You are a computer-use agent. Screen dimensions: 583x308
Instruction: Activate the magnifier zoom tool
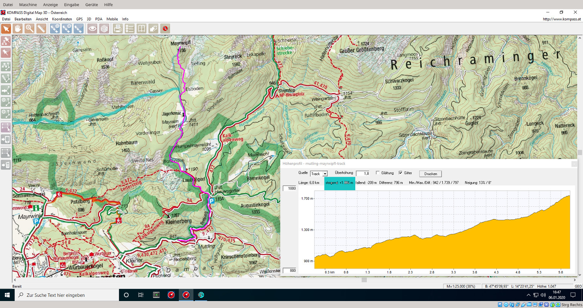(29, 28)
